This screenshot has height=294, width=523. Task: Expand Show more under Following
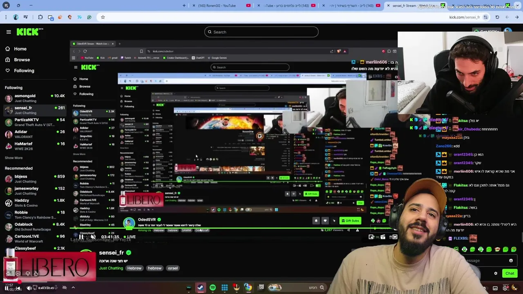click(13, 158)
